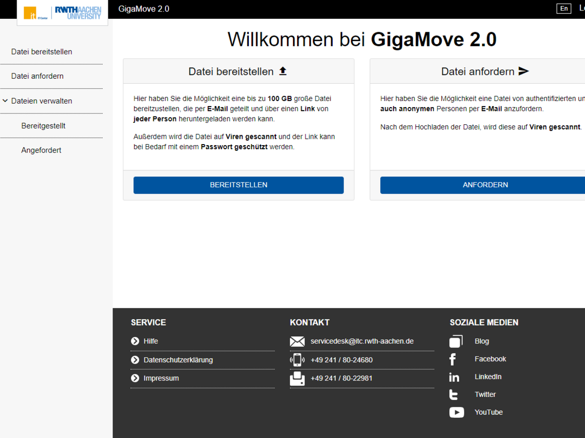This screenshot has width=585, height=438.
Task: Click the Facebook icon in footer
Action: (x=453, y=359)
